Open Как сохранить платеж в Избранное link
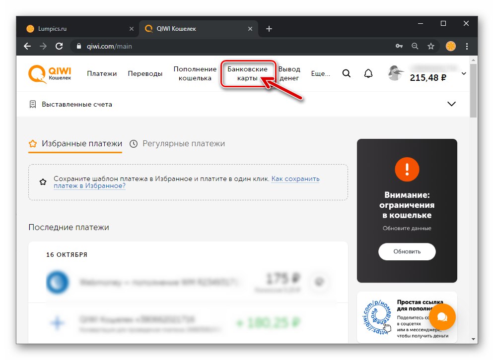Viewport: 494px width, 360px height. 187,182
